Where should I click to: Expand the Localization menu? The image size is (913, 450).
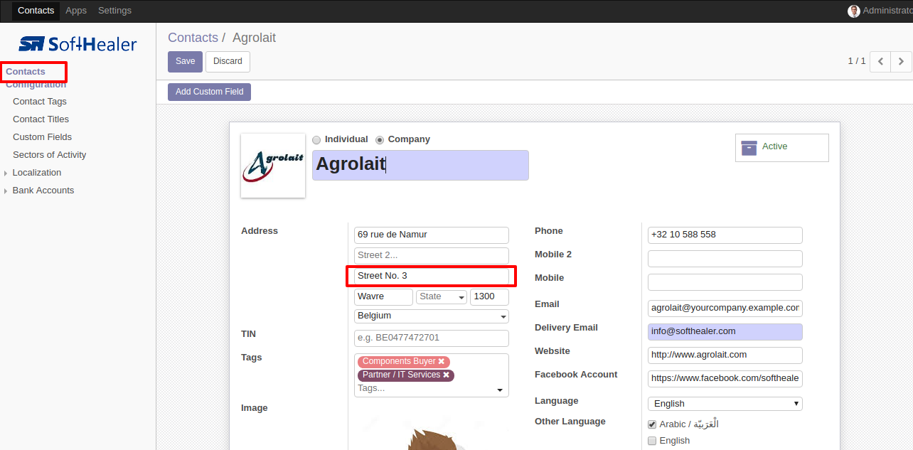coord(37,173)
